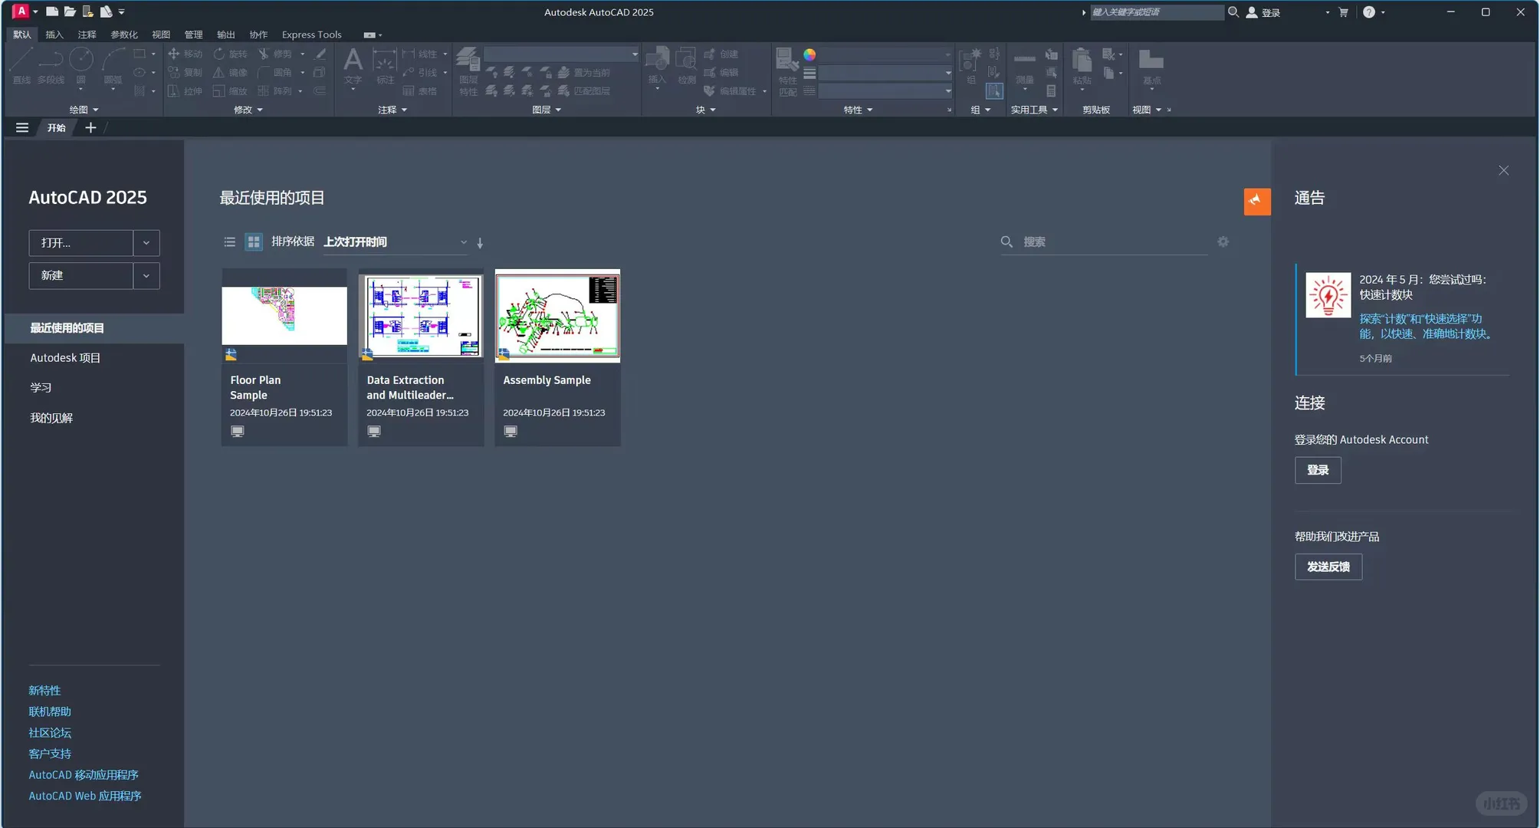The width and height of the screenshot is (1540, 828).
Task: Open the 插入 ribbon tab
Action: 54,34
